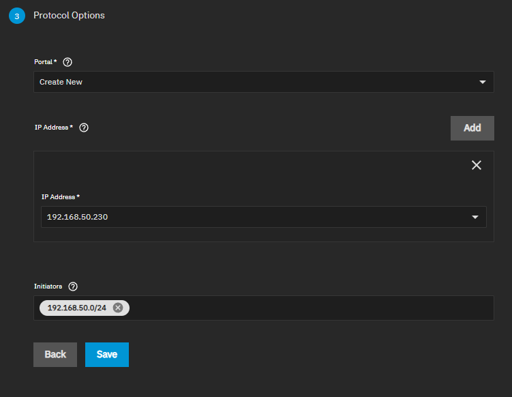The width and height of the screenshot is (512, 397).
Task: Delete the 192.168.50.0/24 initiator chip
Action: pos(118,308)
